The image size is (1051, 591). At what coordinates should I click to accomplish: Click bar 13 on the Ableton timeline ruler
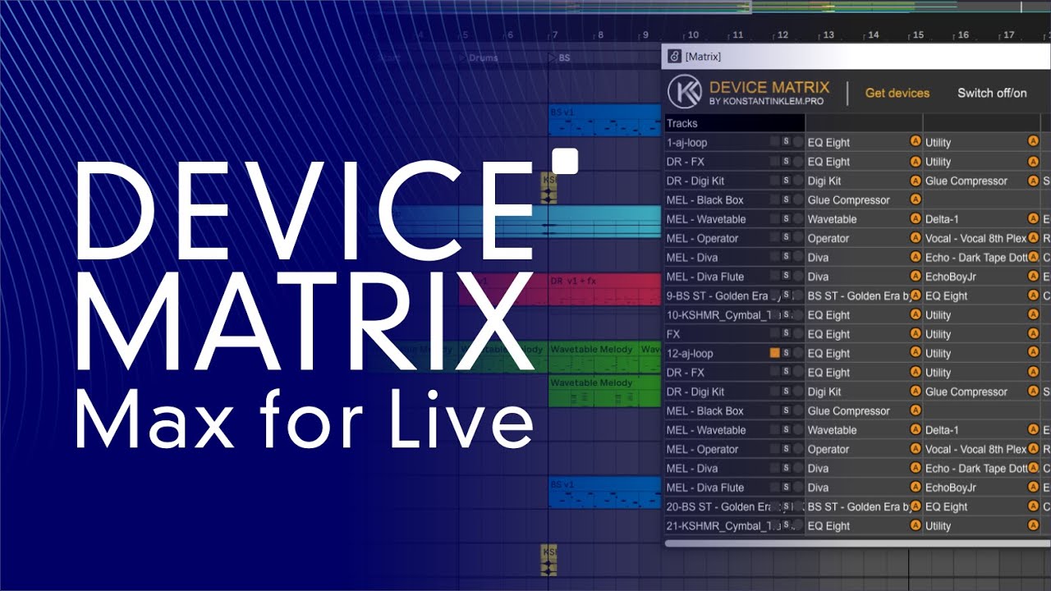pos(828,35)
